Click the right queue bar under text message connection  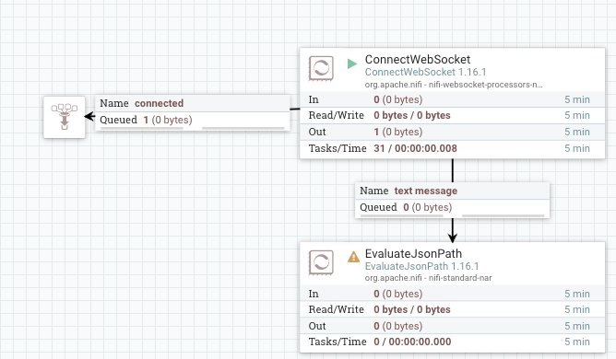coord(503,215)
